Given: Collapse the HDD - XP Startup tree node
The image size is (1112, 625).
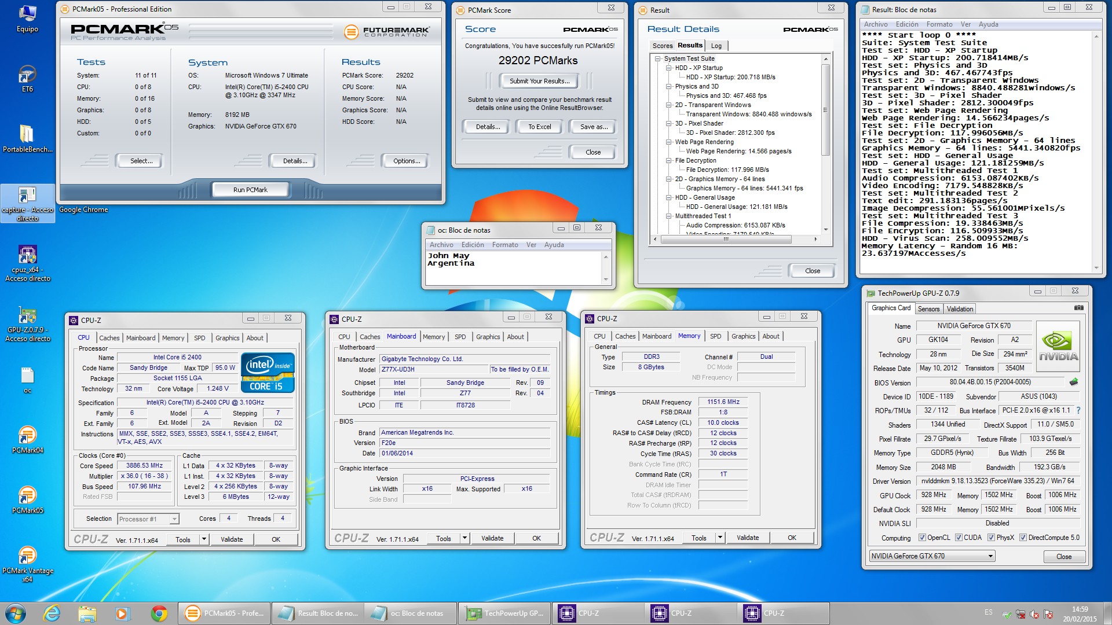Looking at the screenshot, I should pyautogui.click(x=669, y=68).
